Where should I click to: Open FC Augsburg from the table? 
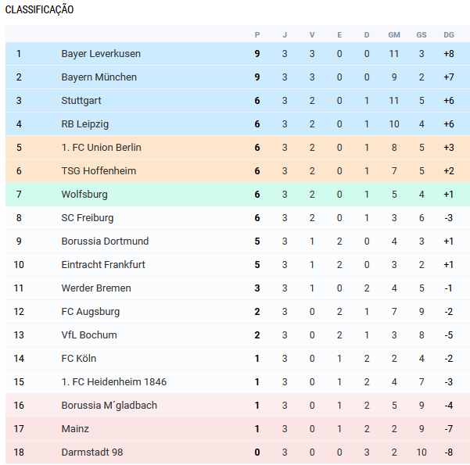point(91,312)
